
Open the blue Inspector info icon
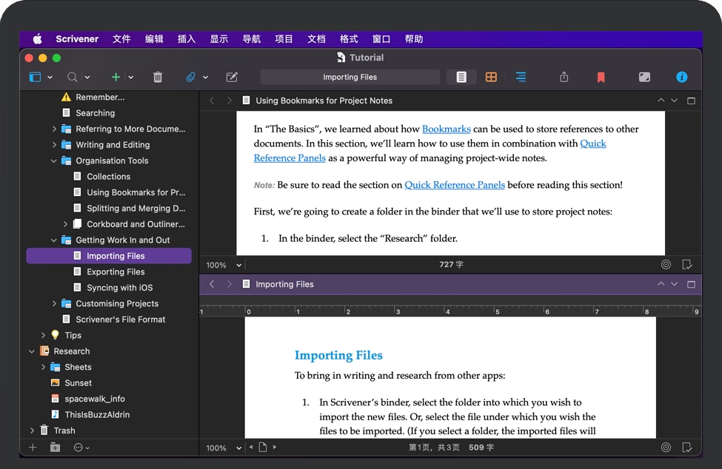coord(681,77)
